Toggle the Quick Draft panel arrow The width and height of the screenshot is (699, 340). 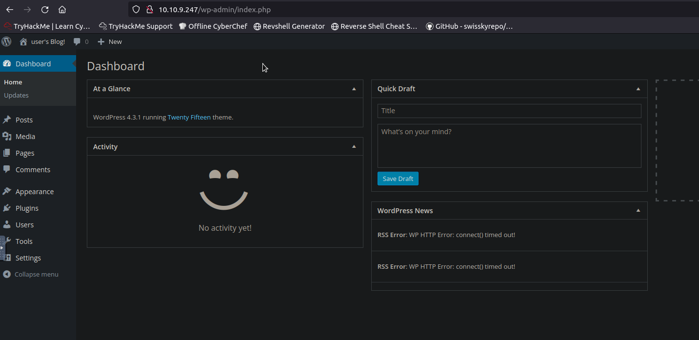click(x=638, y=89)
